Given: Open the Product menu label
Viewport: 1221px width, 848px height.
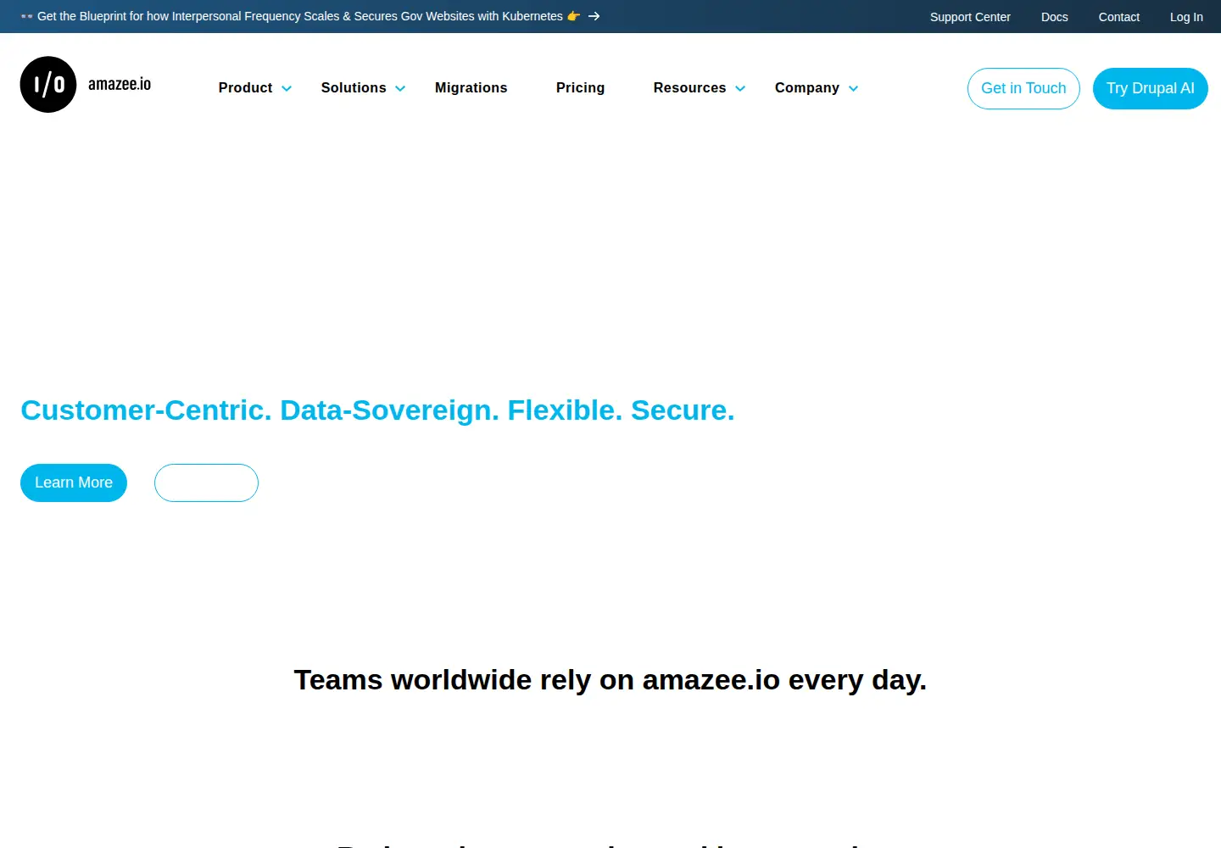Looking at the screenshot, I should click(x=245, y=87).
